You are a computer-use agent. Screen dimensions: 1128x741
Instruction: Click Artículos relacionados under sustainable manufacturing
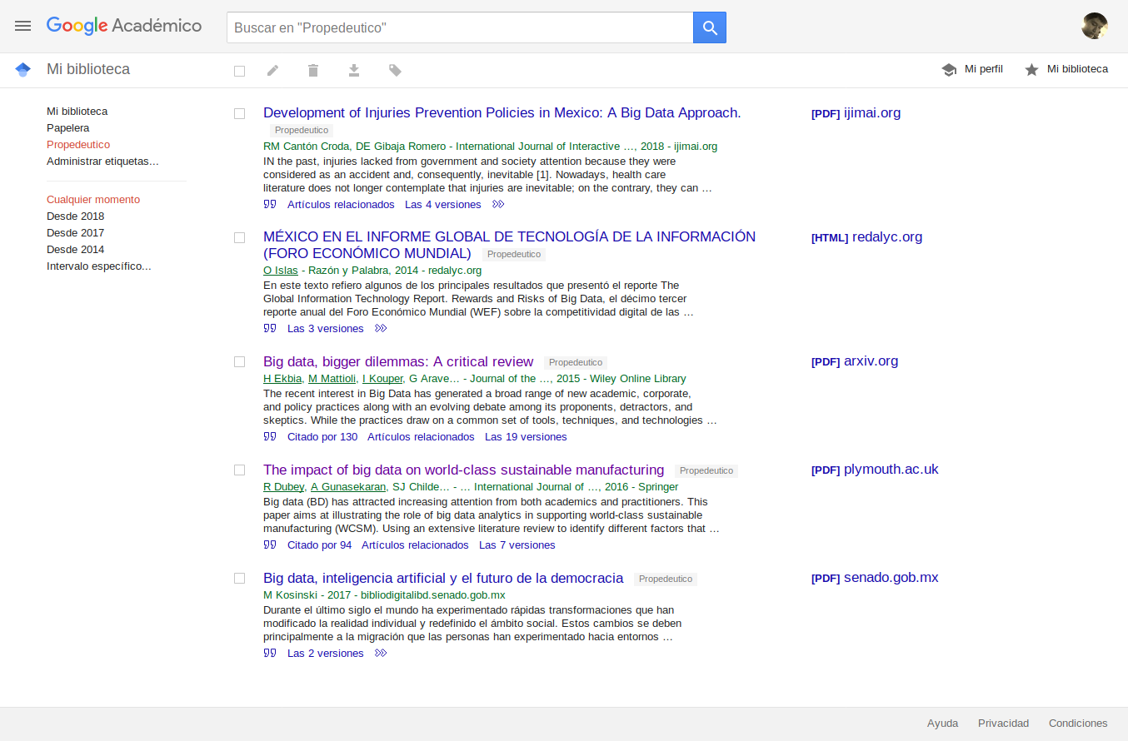[415, 545]
